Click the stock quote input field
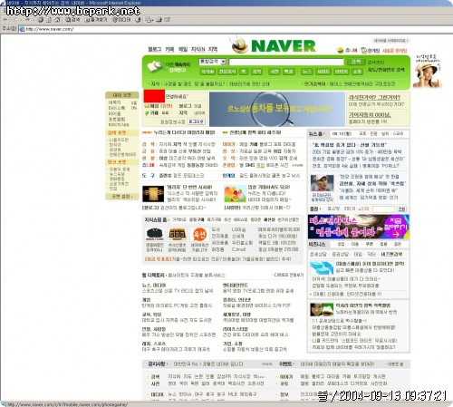 (x=383, y=209)
